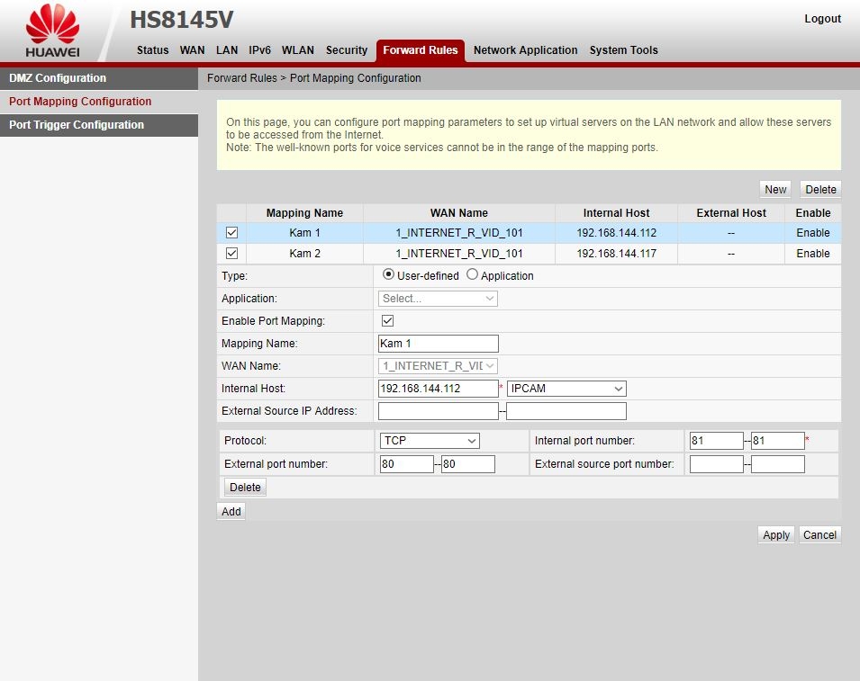860x681 pixels.
Task: Open the Security tab
Action: click(x=347, y=49)
